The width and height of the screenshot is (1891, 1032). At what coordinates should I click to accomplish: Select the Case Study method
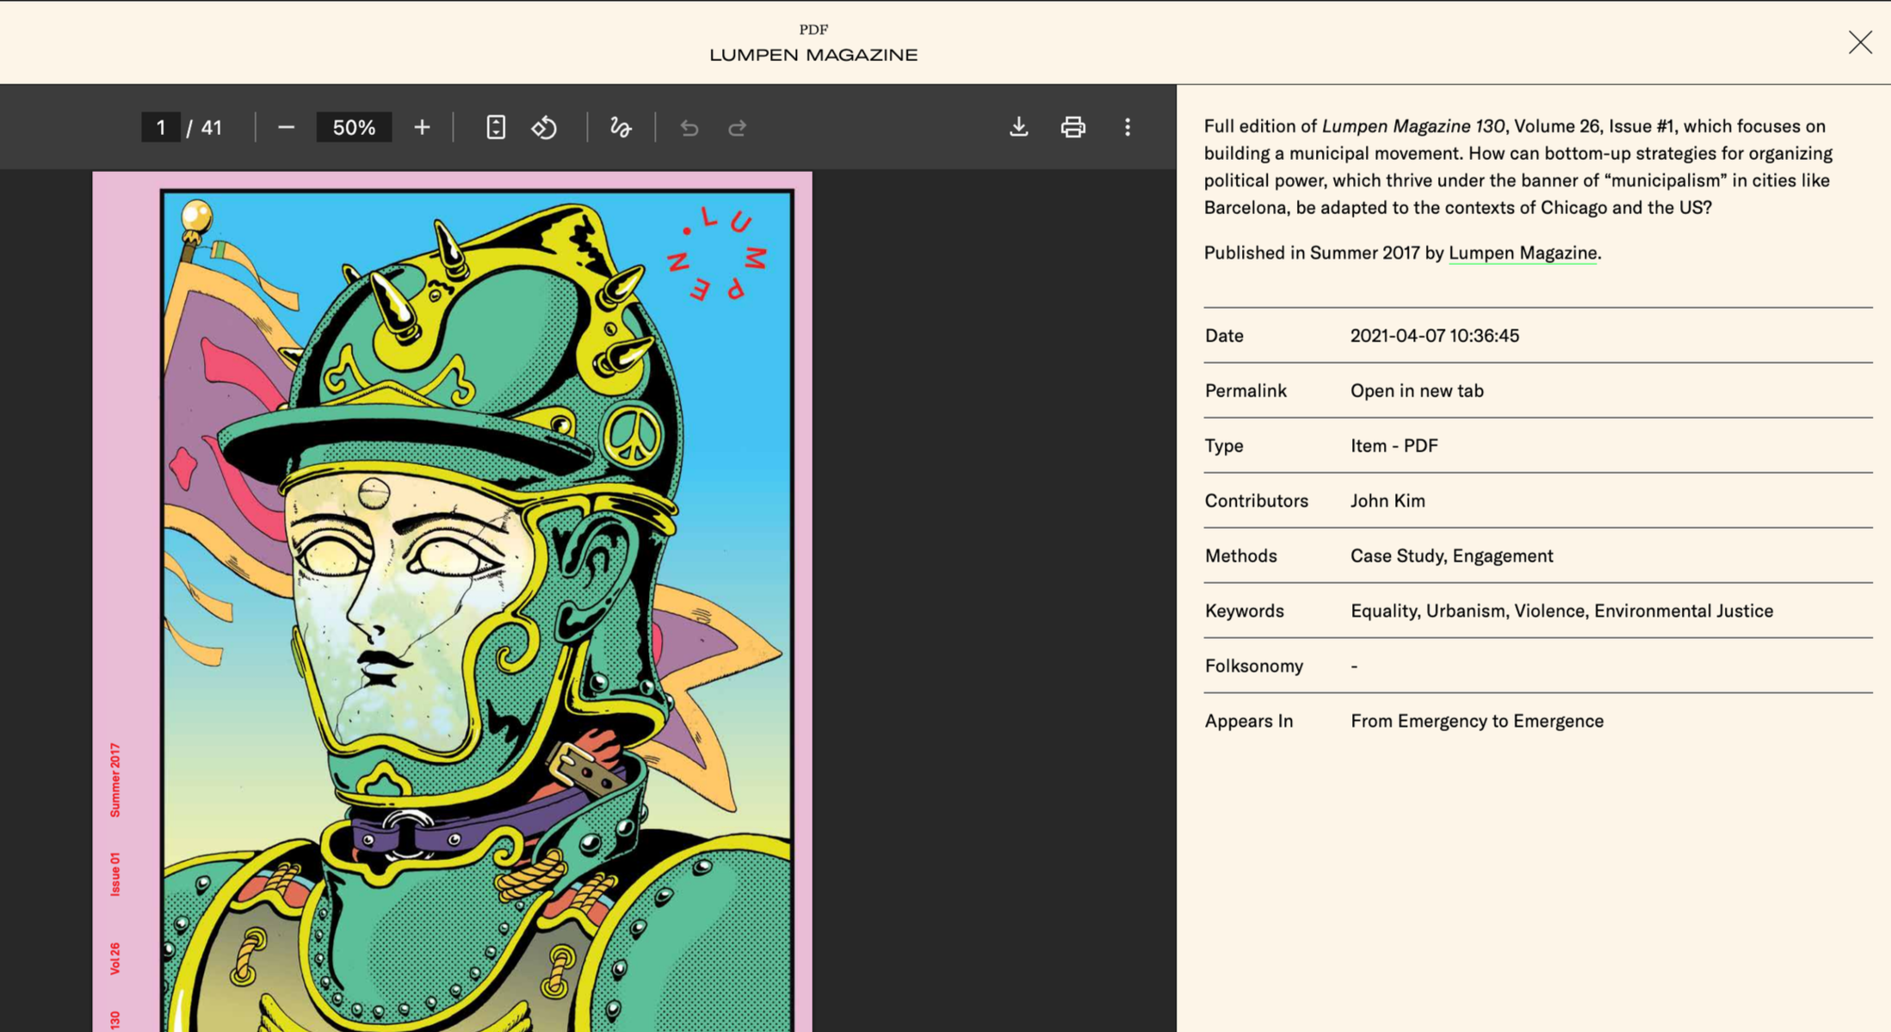tap(1397, 556)
